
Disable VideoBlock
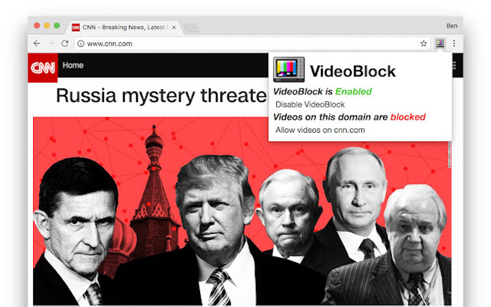click(310, 104)
